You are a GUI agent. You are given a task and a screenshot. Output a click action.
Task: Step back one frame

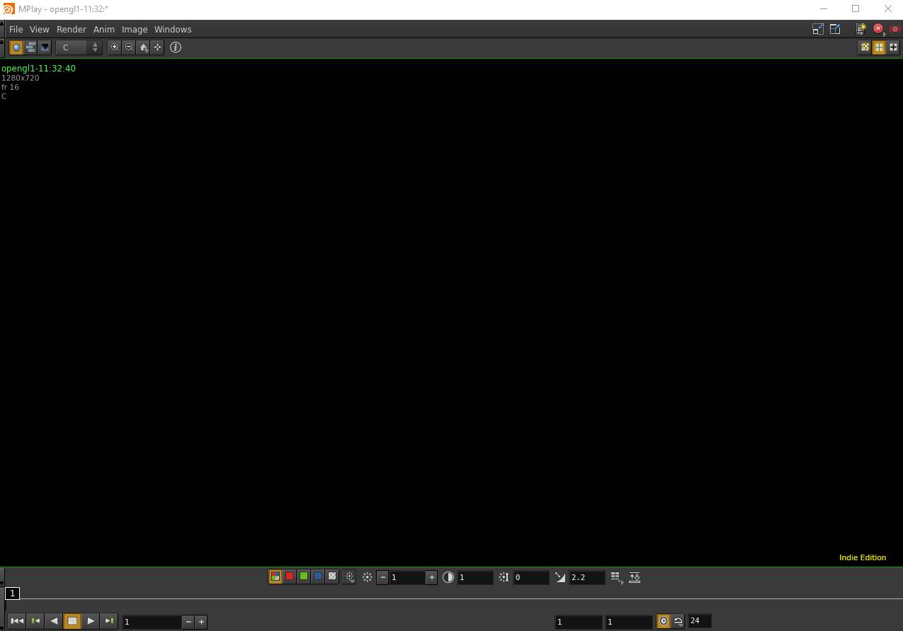(x=35, y=621)
